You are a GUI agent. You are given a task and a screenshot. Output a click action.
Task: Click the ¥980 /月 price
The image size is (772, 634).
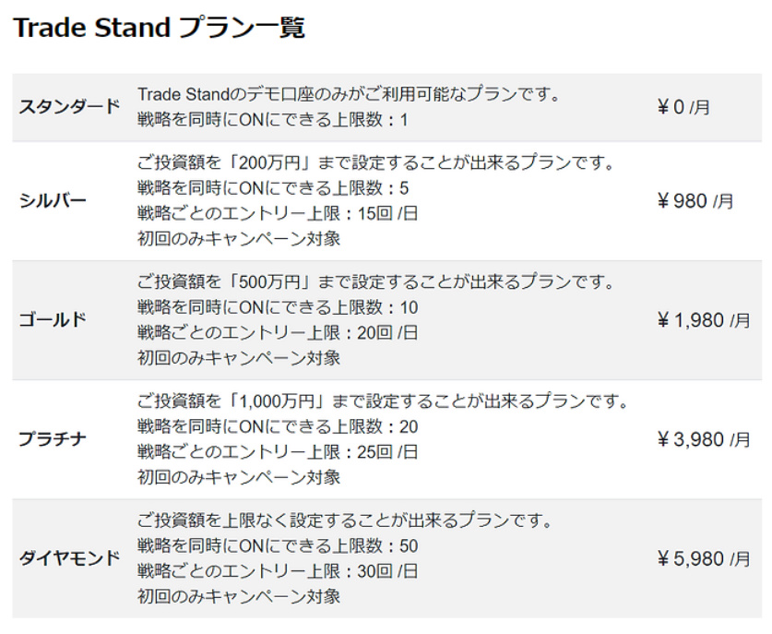695,201
